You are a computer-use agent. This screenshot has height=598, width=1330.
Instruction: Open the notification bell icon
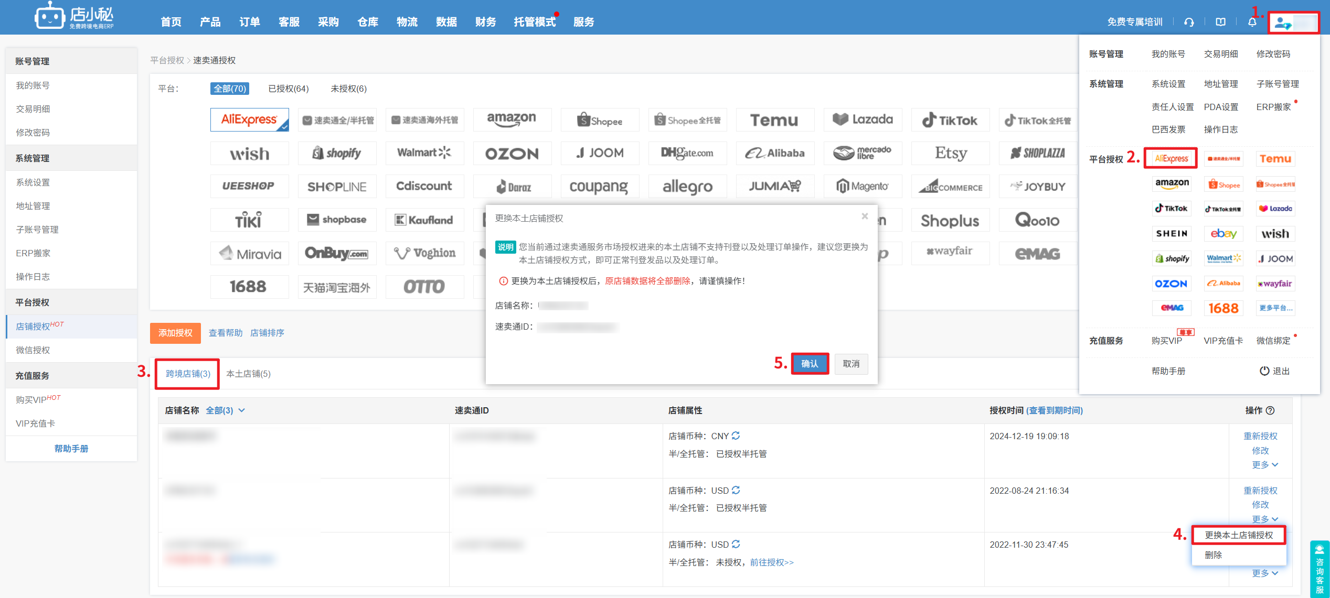(x=1252, y=22)
